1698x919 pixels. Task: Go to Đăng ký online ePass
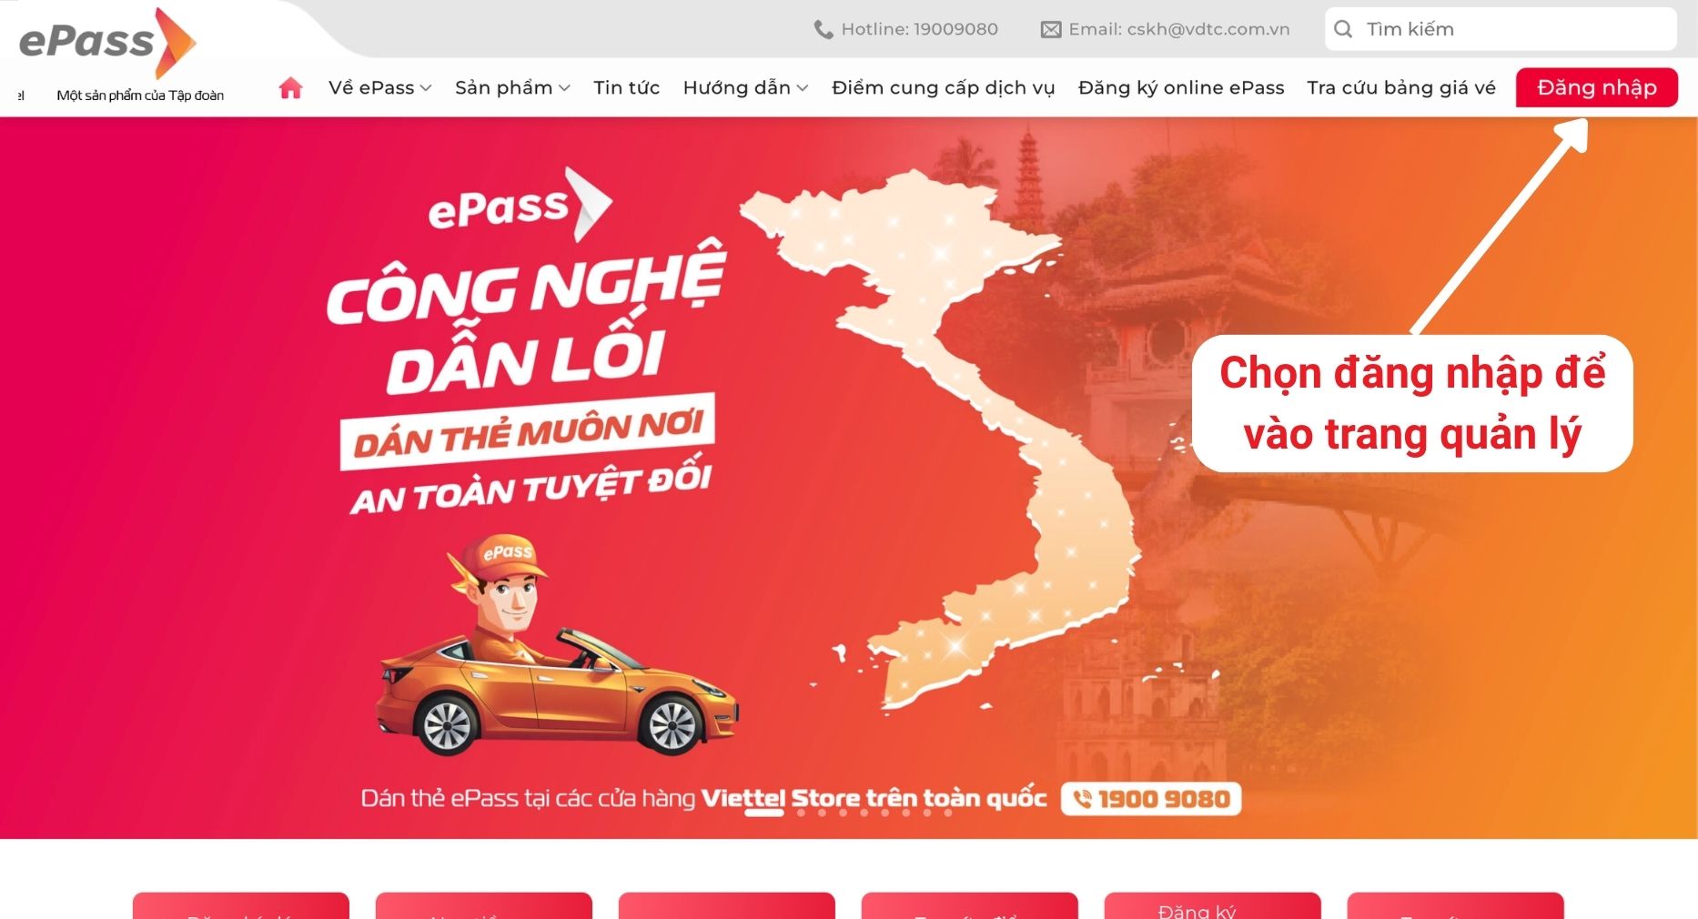[1181, 87]
